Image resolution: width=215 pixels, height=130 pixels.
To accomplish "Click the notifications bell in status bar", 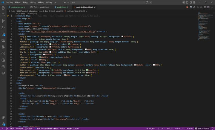I will click(212, 129).
